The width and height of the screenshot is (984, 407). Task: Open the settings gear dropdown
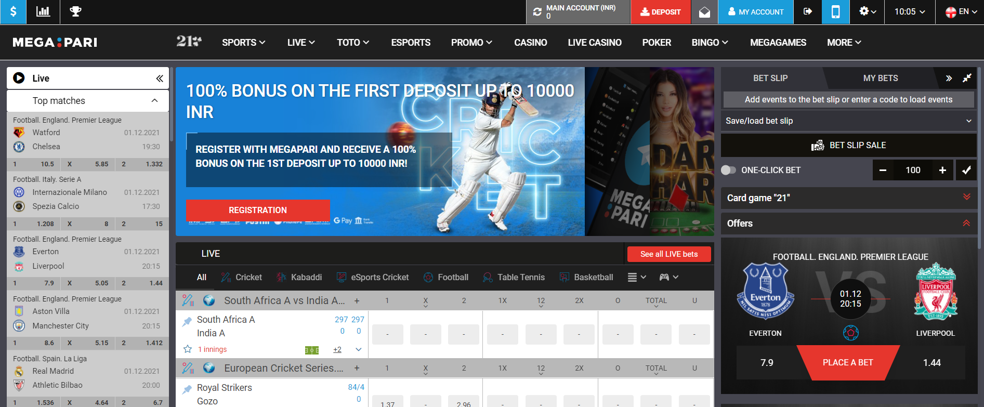[x=868, y=11]
